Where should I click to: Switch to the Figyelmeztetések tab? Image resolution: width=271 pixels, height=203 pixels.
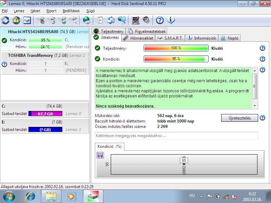[147, 31]
